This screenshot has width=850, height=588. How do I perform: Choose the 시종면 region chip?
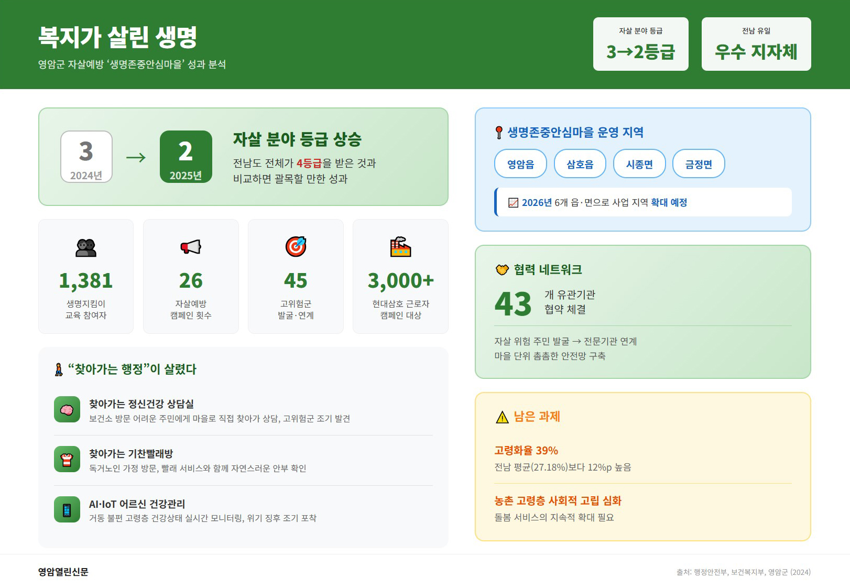tap(639, 164)
